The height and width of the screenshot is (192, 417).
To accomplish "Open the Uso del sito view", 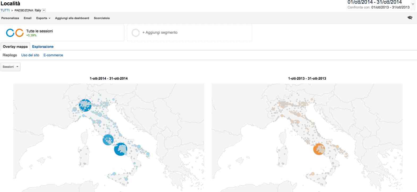I will pos(30,55).
